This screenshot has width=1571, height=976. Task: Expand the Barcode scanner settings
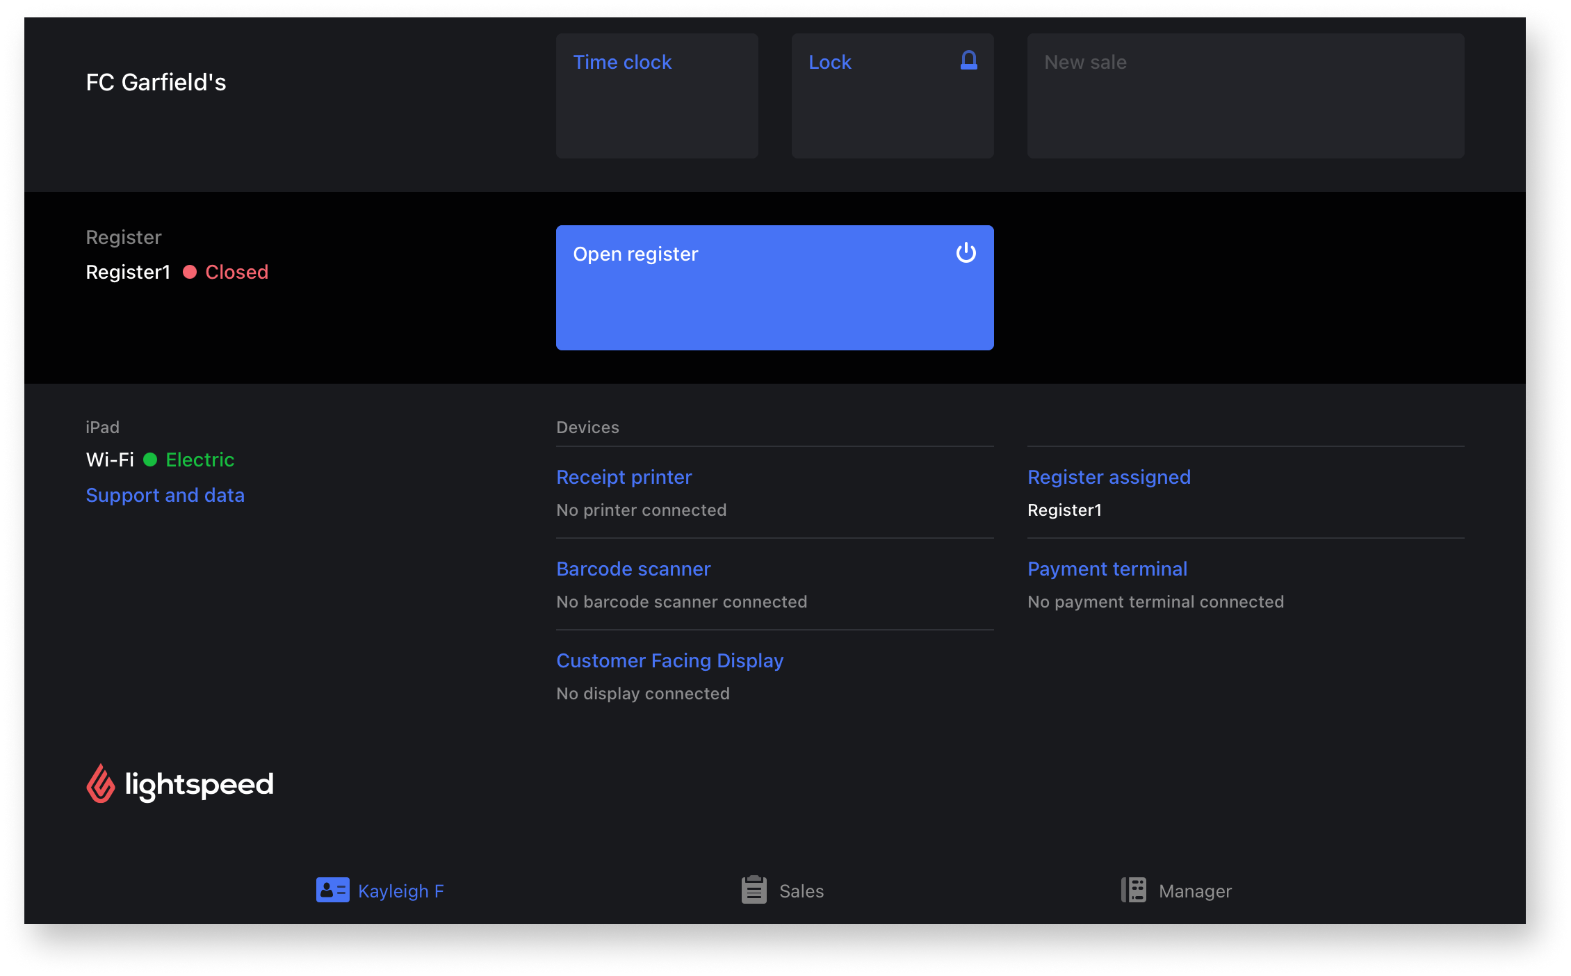pyautogui.click(x=634, y=568)
